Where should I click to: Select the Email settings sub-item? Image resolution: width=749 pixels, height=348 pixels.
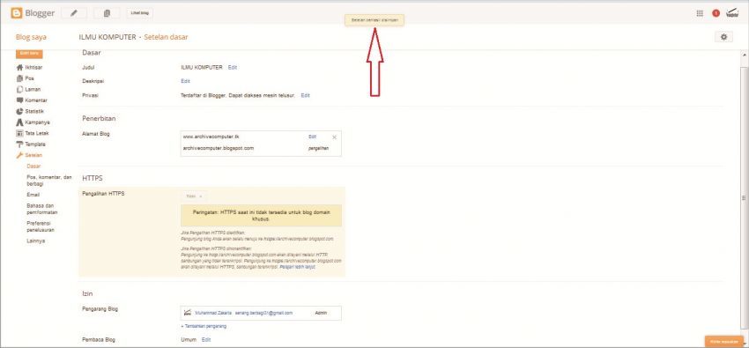(33, 195)
